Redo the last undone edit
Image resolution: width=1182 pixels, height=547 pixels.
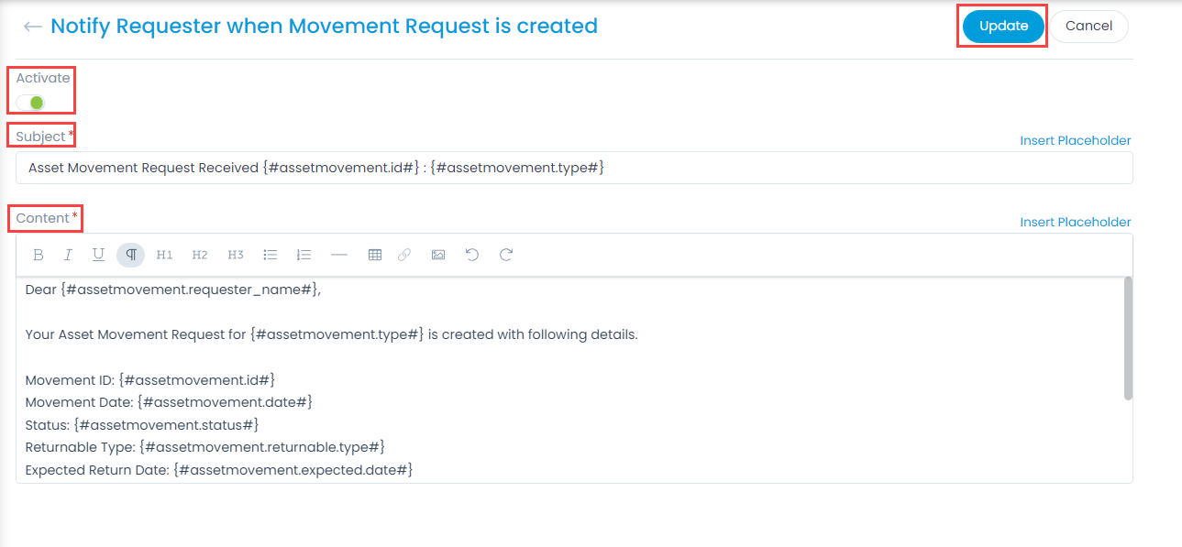506,255
